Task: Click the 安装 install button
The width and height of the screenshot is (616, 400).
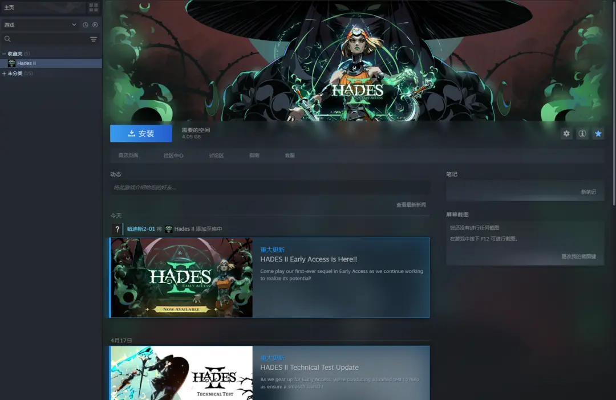Action: coord(141,133)
